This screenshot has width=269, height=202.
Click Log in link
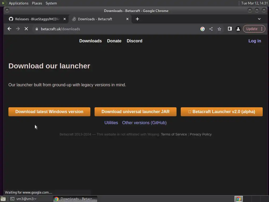[x=255, y=41]
